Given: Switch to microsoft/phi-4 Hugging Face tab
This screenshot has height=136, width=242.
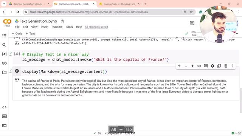Looking at the screenshot, I should pos(119,4).
